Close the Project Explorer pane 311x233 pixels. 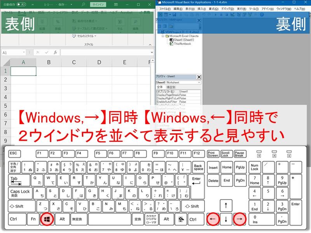199,20
